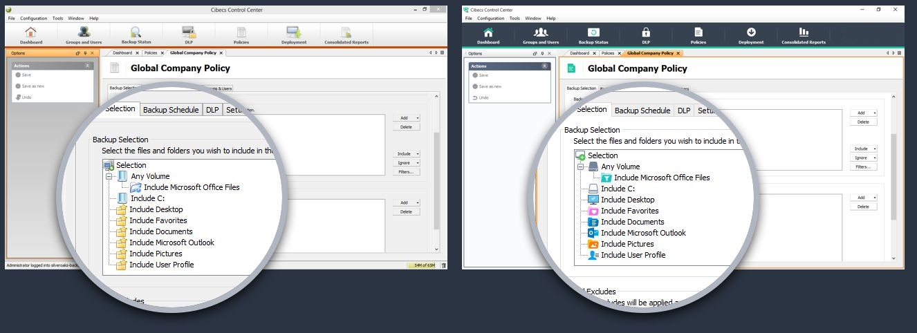
Task: Close the Global Company Policy tab in the right window
Action: point(678,53)
